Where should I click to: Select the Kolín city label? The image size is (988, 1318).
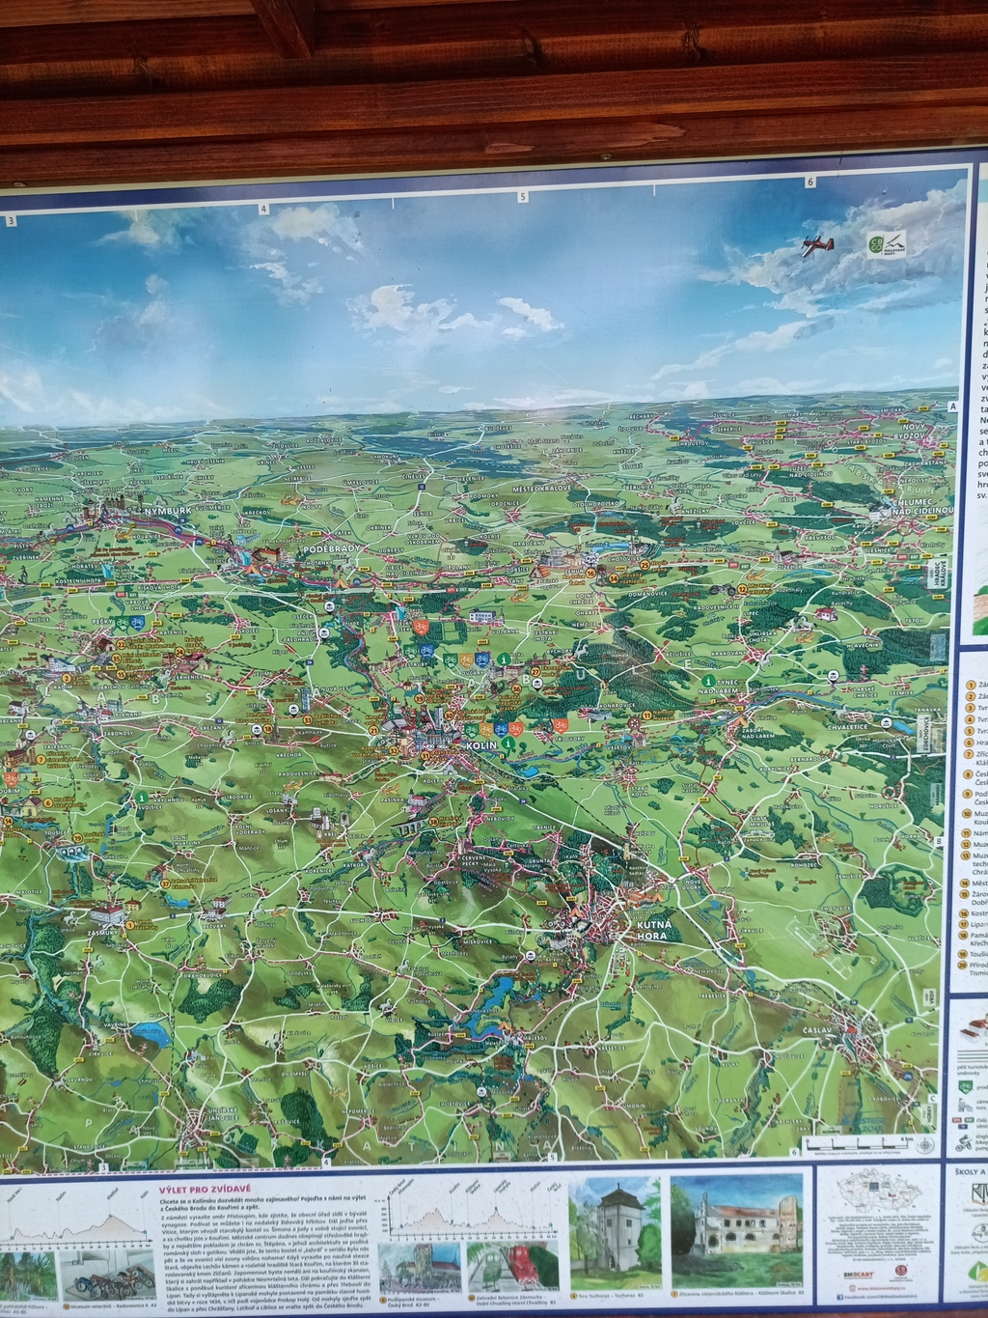480,745
